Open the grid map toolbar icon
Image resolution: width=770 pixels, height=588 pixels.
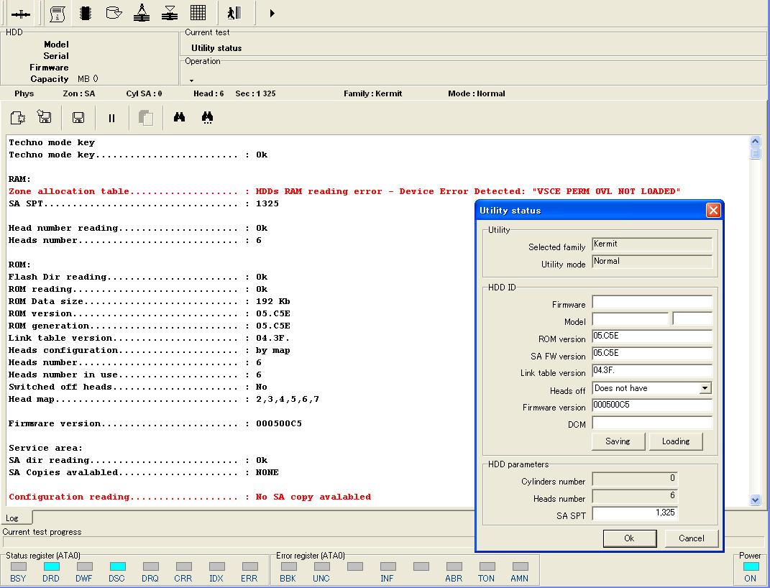coord(198,13)
